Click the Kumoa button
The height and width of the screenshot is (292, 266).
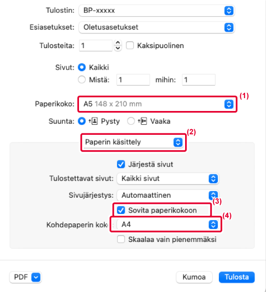point(194,277)
